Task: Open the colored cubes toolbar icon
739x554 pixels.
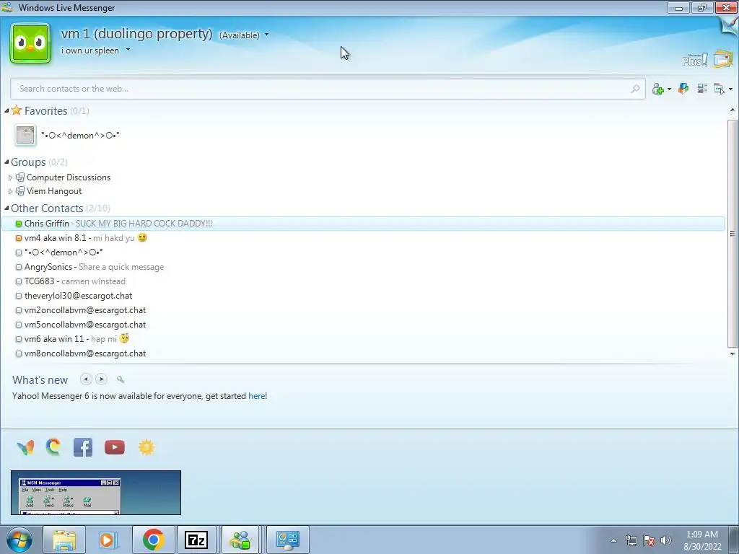Action: click(683, 88)
